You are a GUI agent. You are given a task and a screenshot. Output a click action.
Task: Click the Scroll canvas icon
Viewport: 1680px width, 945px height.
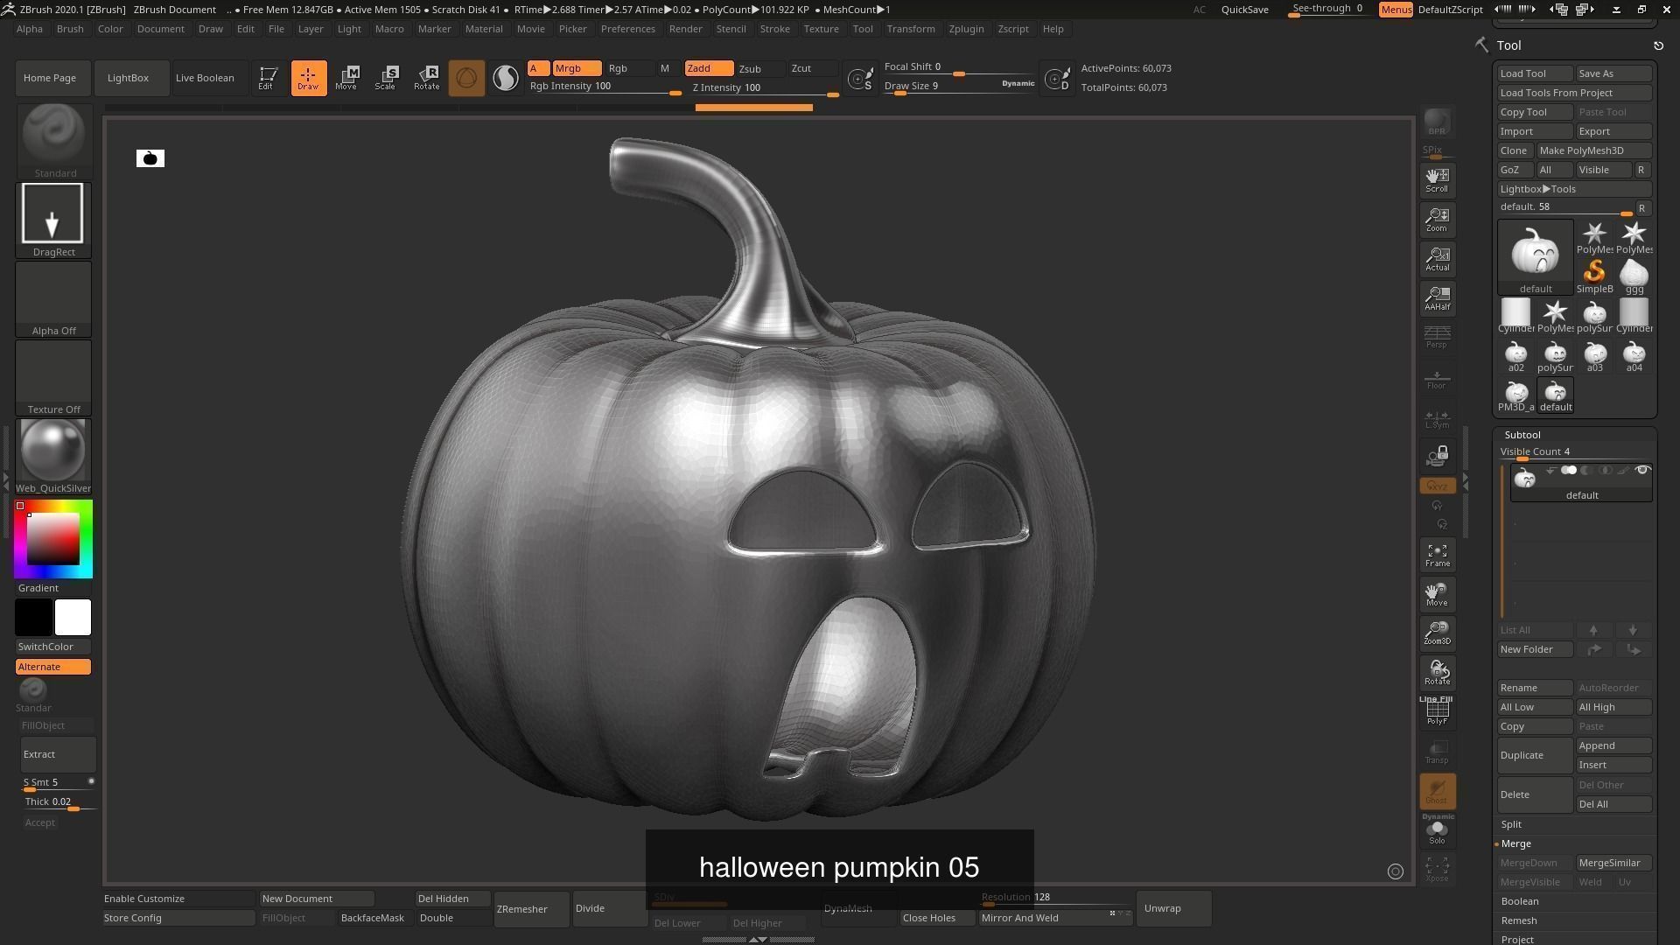pos(1437,180)
